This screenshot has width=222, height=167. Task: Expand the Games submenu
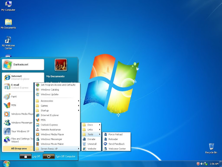pyautogui.click(x=57, y=106)
